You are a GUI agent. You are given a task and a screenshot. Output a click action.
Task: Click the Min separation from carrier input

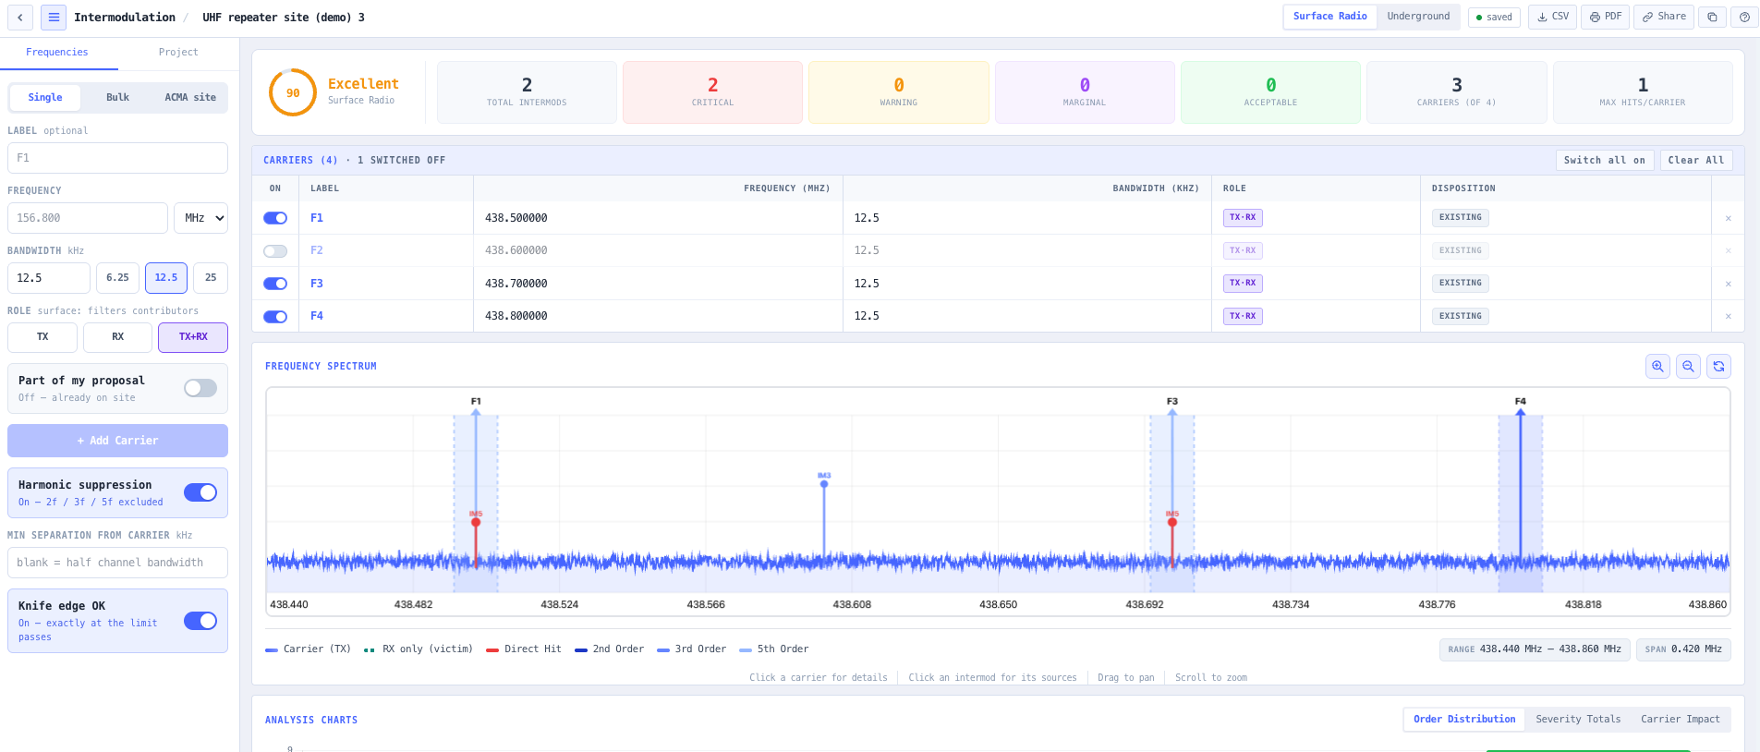click(117, 563)
